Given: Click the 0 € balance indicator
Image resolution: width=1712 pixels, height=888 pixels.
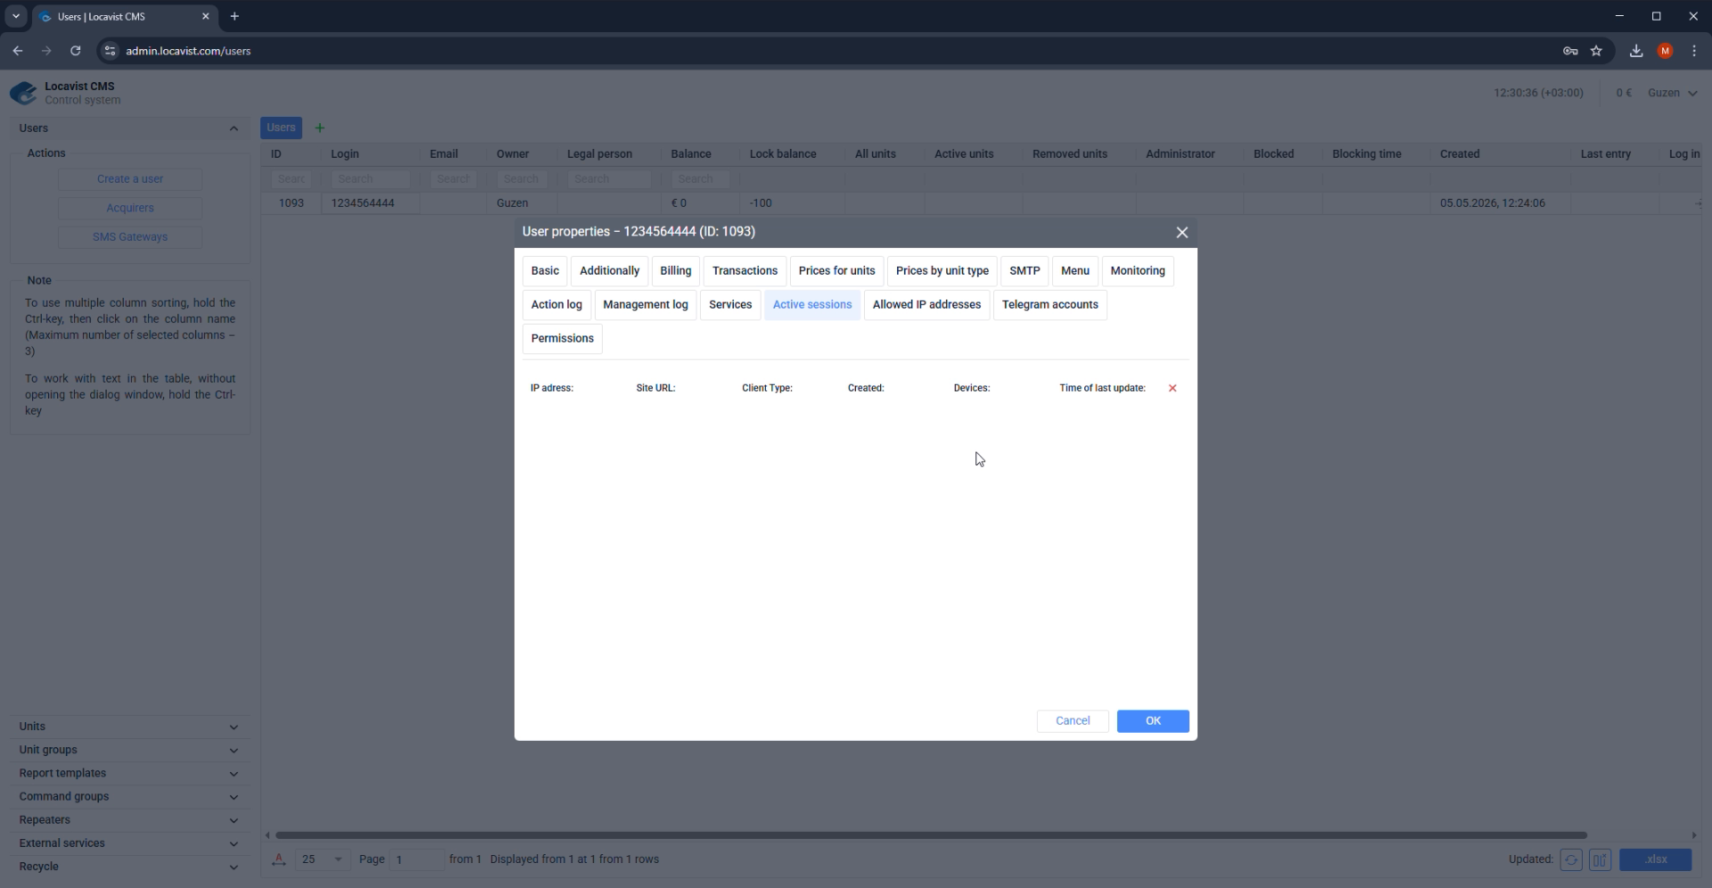Looking at the screenshot, I should [x=1624, y=93].
